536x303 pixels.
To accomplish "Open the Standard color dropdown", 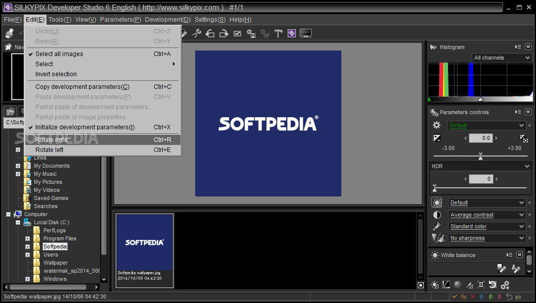I will [x=486, y=226].
